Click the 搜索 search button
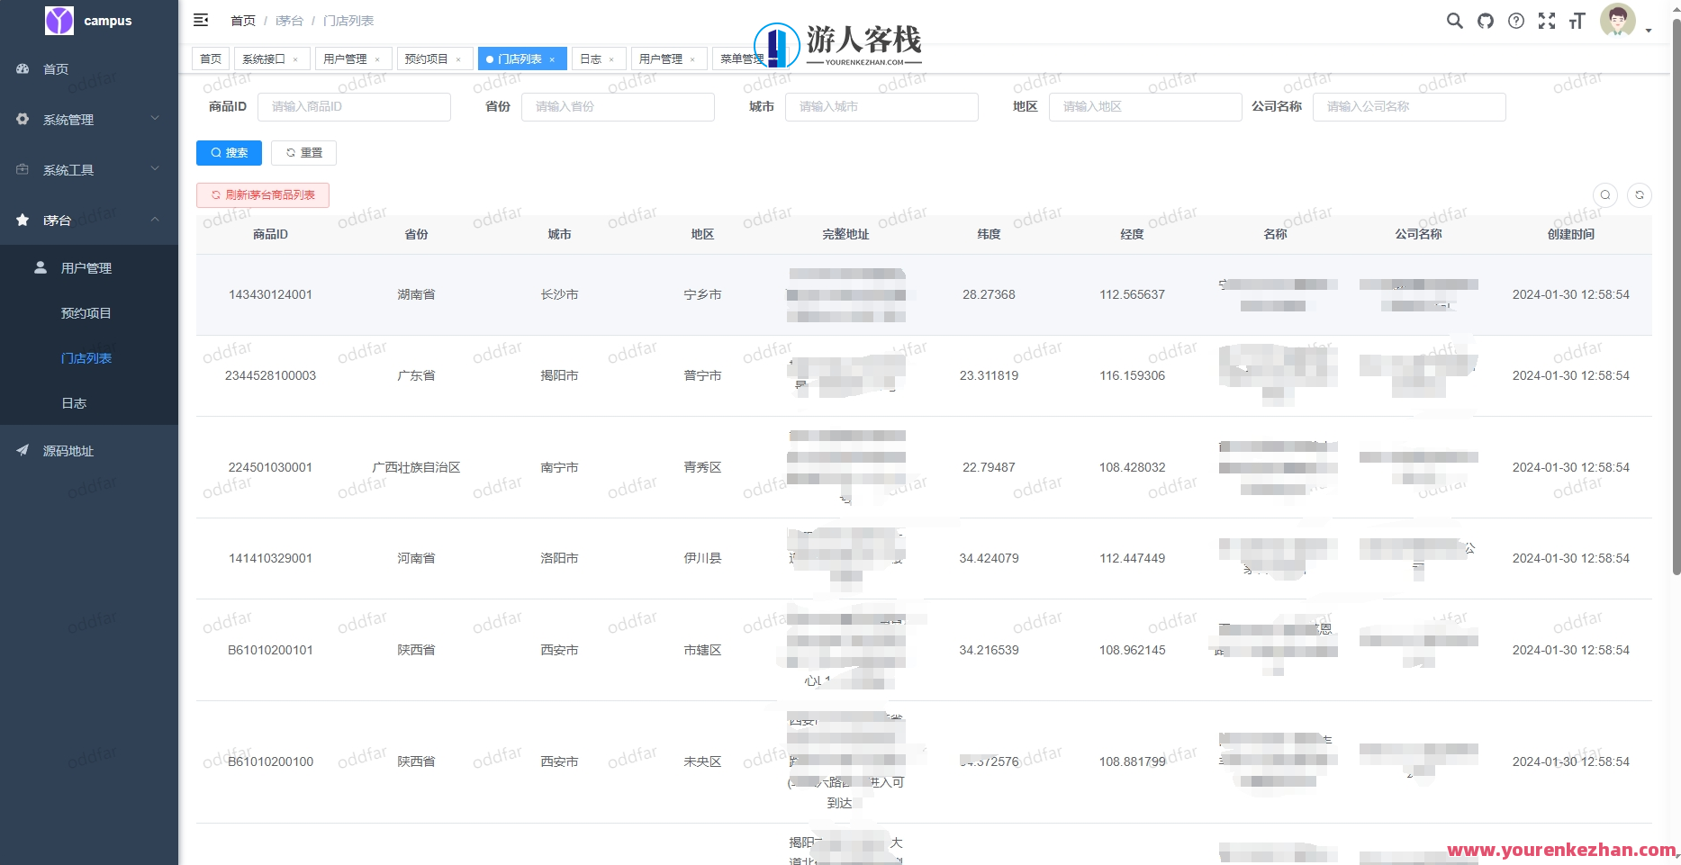The height and width of the screenshot is (865, 1681). click(x=229, y=152)
